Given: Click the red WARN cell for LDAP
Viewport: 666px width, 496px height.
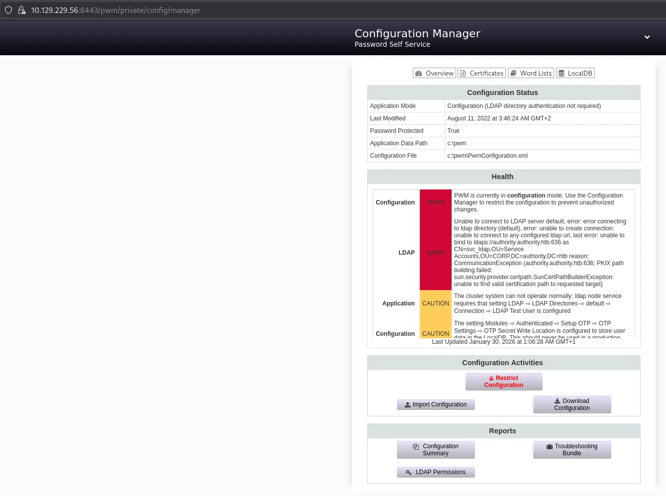Looking at the screenshot, I should 435,253.
